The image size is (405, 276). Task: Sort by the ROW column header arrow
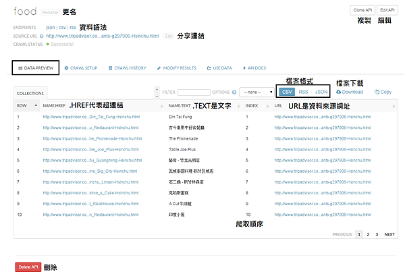click(x=36, y=105)
